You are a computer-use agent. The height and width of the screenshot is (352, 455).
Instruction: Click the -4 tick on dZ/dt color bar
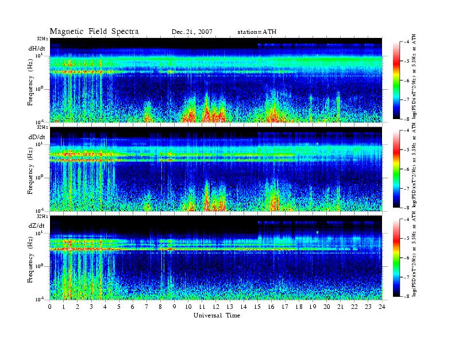coord(407,220)
